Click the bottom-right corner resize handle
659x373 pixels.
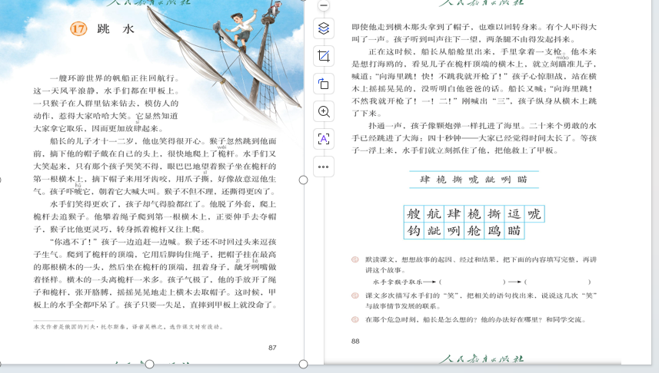tap(304, 364)
